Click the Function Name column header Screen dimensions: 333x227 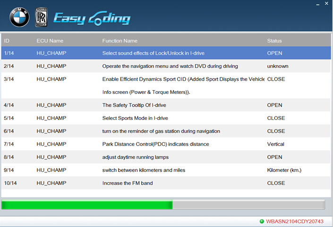[120, 41]
